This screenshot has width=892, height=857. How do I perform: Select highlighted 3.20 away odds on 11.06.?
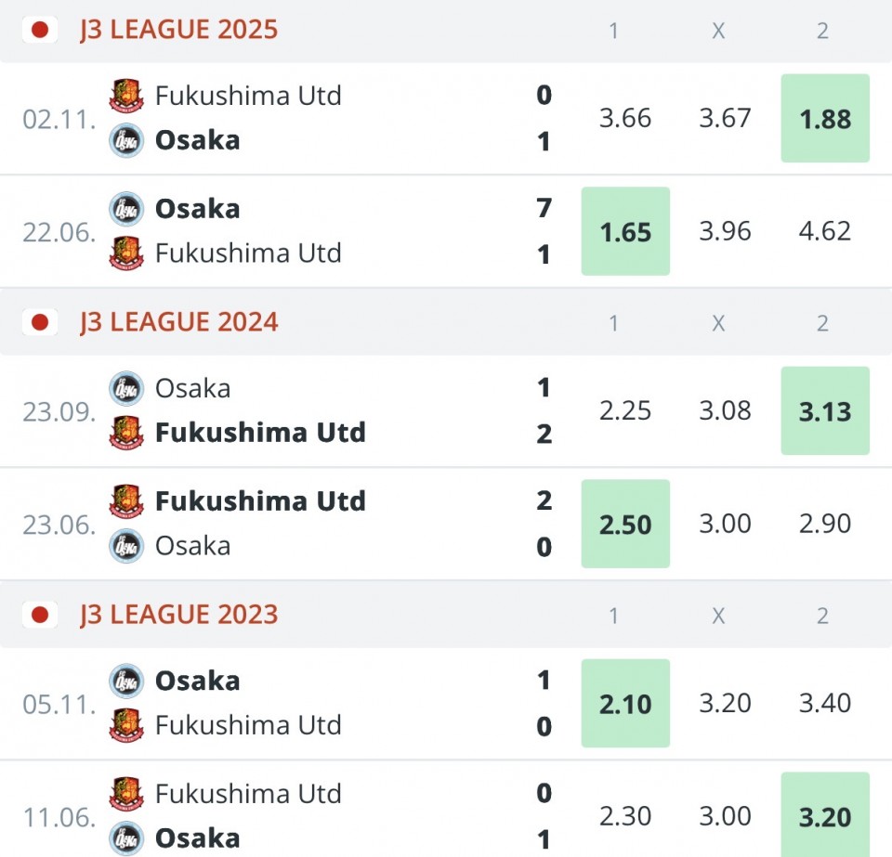coord(825,815)
